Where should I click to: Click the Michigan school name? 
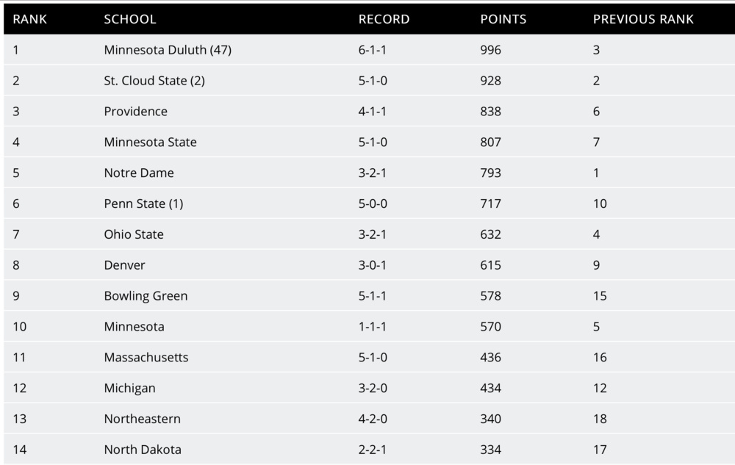click(129, 388)
